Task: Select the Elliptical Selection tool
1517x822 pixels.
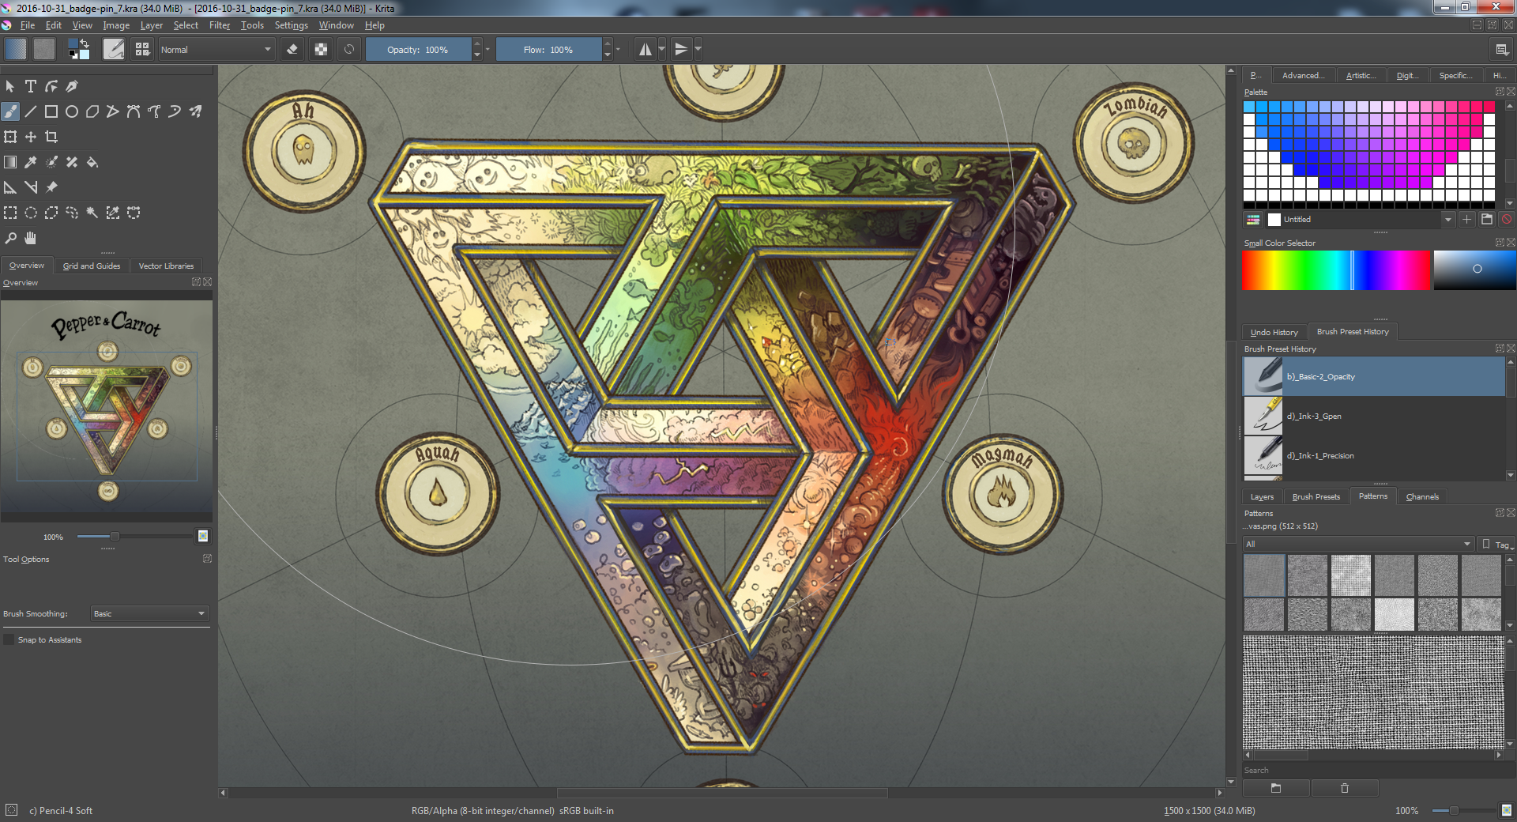Action: (x=31, y=213)
